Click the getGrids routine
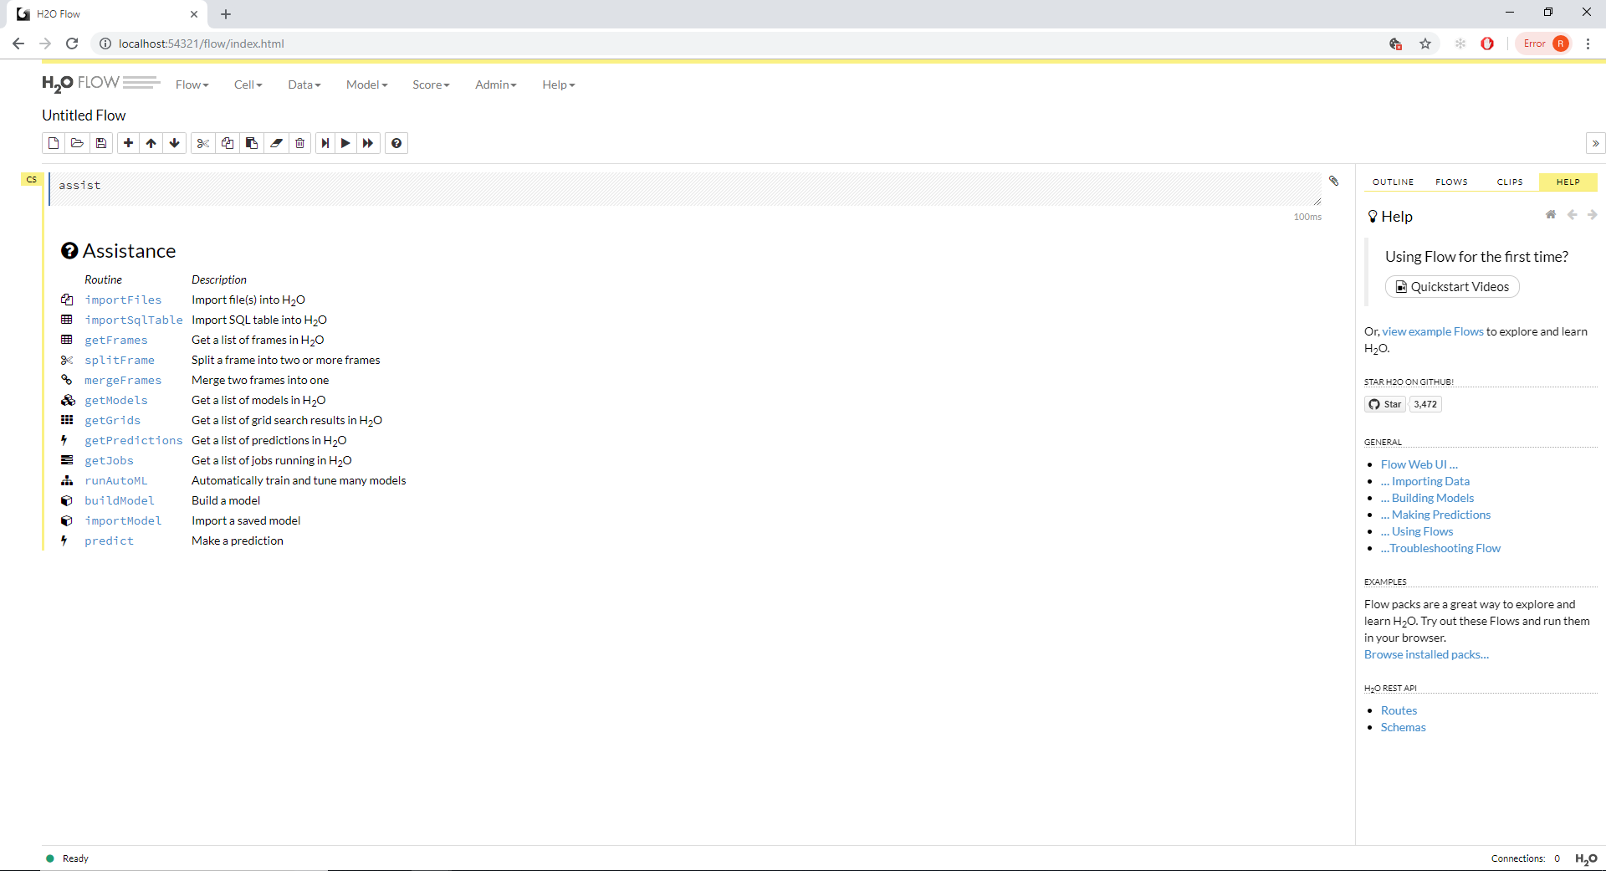 [x=112, y=420]
